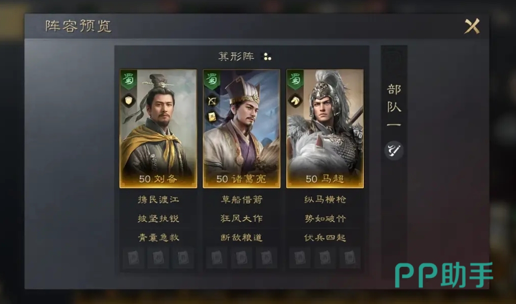Open the 草船借箭 skill
The width and height of the screenshot is (516, 304).
241,199
